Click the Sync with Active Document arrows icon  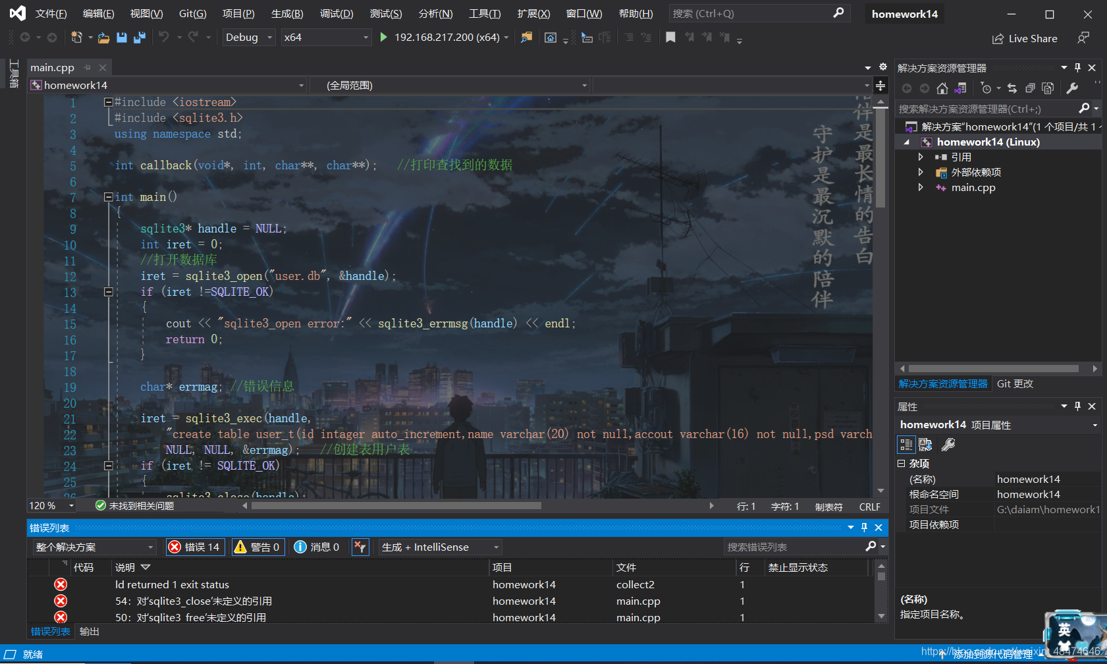tap(1012, 88)
